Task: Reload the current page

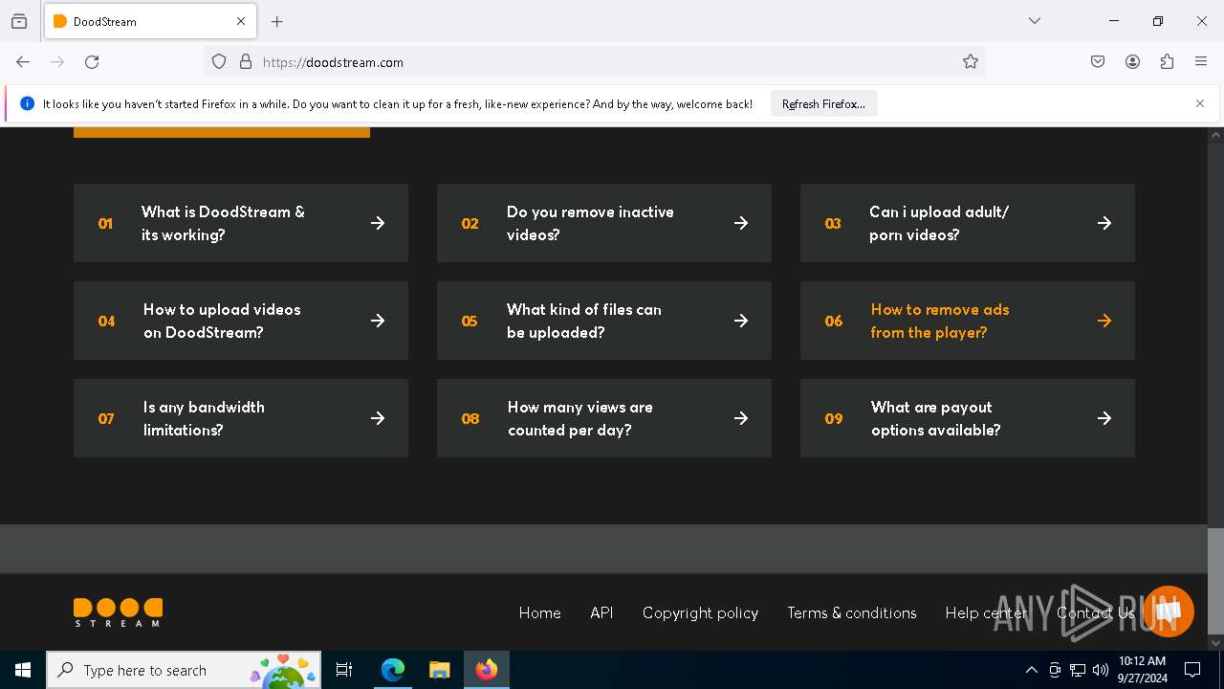Action: click(92, 62)
